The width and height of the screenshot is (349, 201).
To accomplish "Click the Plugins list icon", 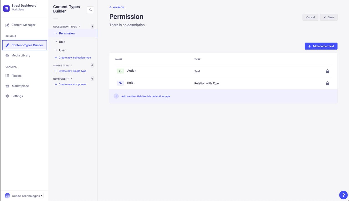I will click(x=7, y=76).
